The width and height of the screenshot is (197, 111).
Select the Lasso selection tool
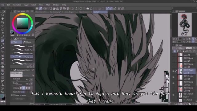tap(2, 30)
